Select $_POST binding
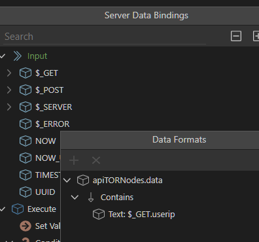 [50, 90]
